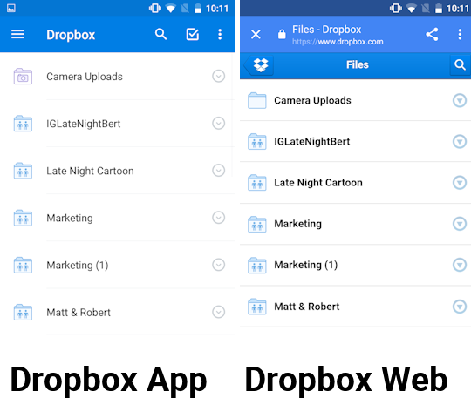Tap the share icon in the web toolbar
The height and width of the screenshot is (418, 471).
[x=432, y=34]
